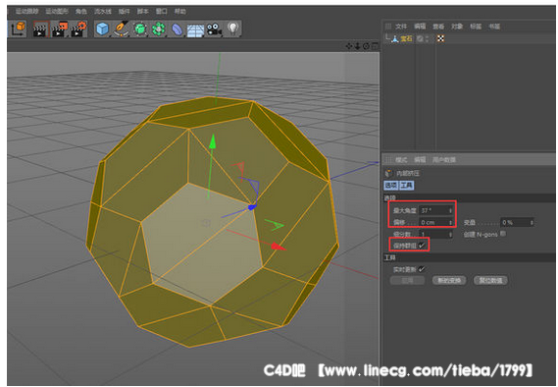This screenshot has width=558, height=387.
Task: Open the Subdivision Surface generator icon
Action: pyautogui.click(x=140, y=28)
